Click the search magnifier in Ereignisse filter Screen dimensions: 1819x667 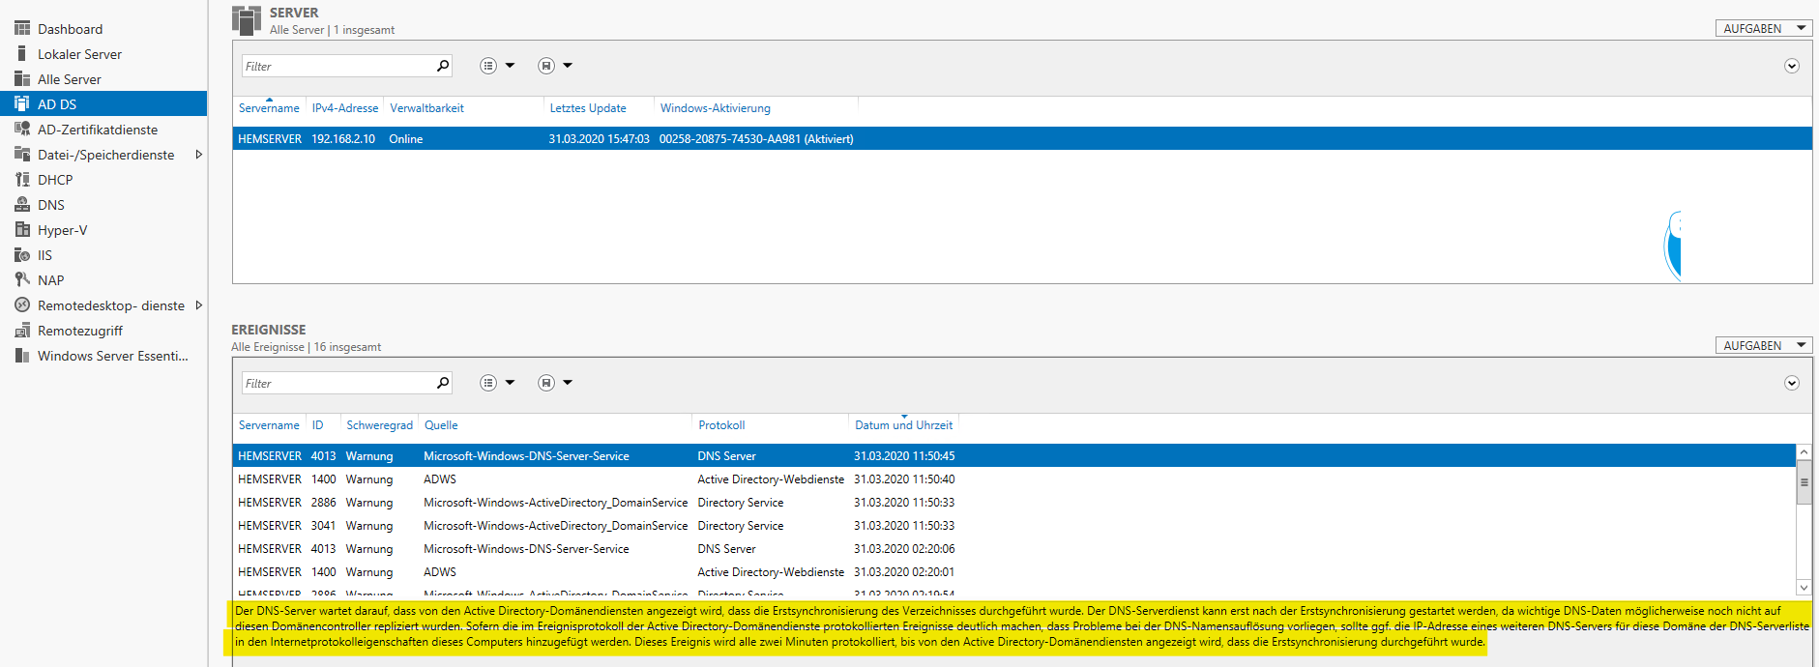pos(443,383)
